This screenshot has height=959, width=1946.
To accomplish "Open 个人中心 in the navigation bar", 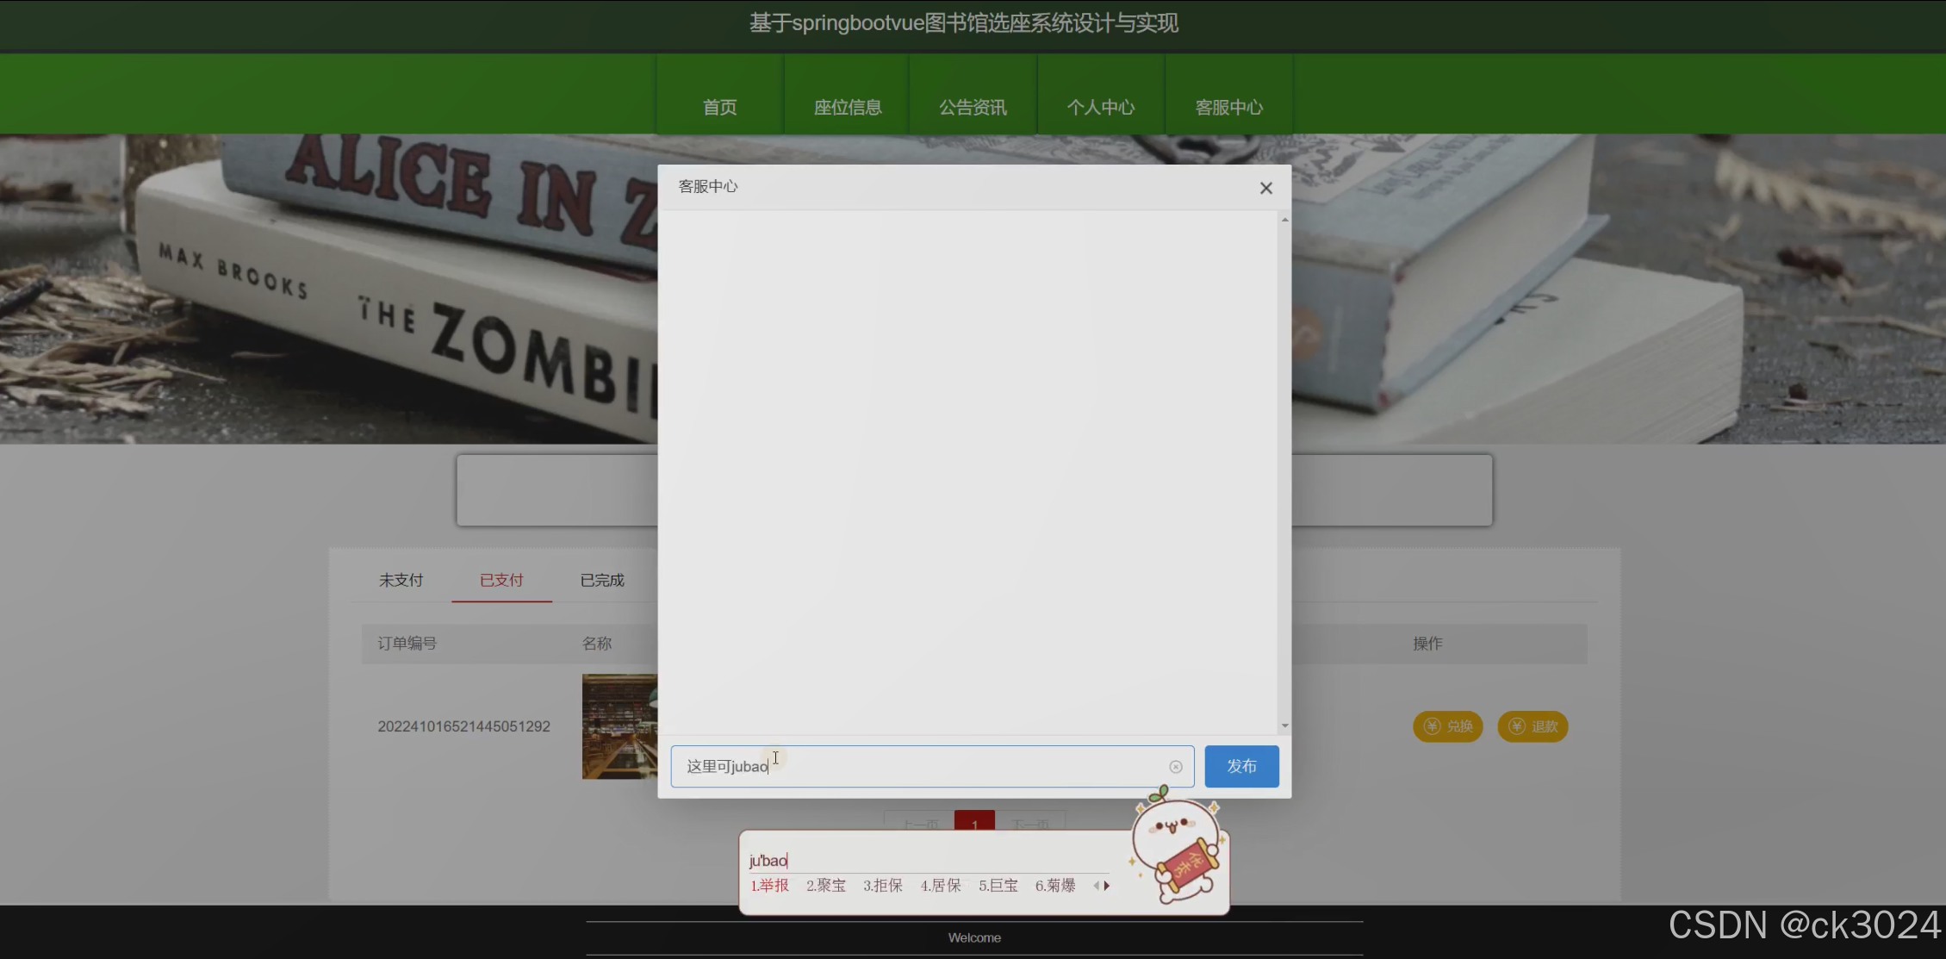I will (x=1100, y=107).
